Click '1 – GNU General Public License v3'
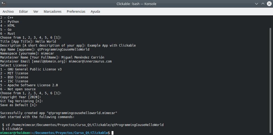Viewport: 273px width, 135px height. pyautogui.click(x=31, y=69)
